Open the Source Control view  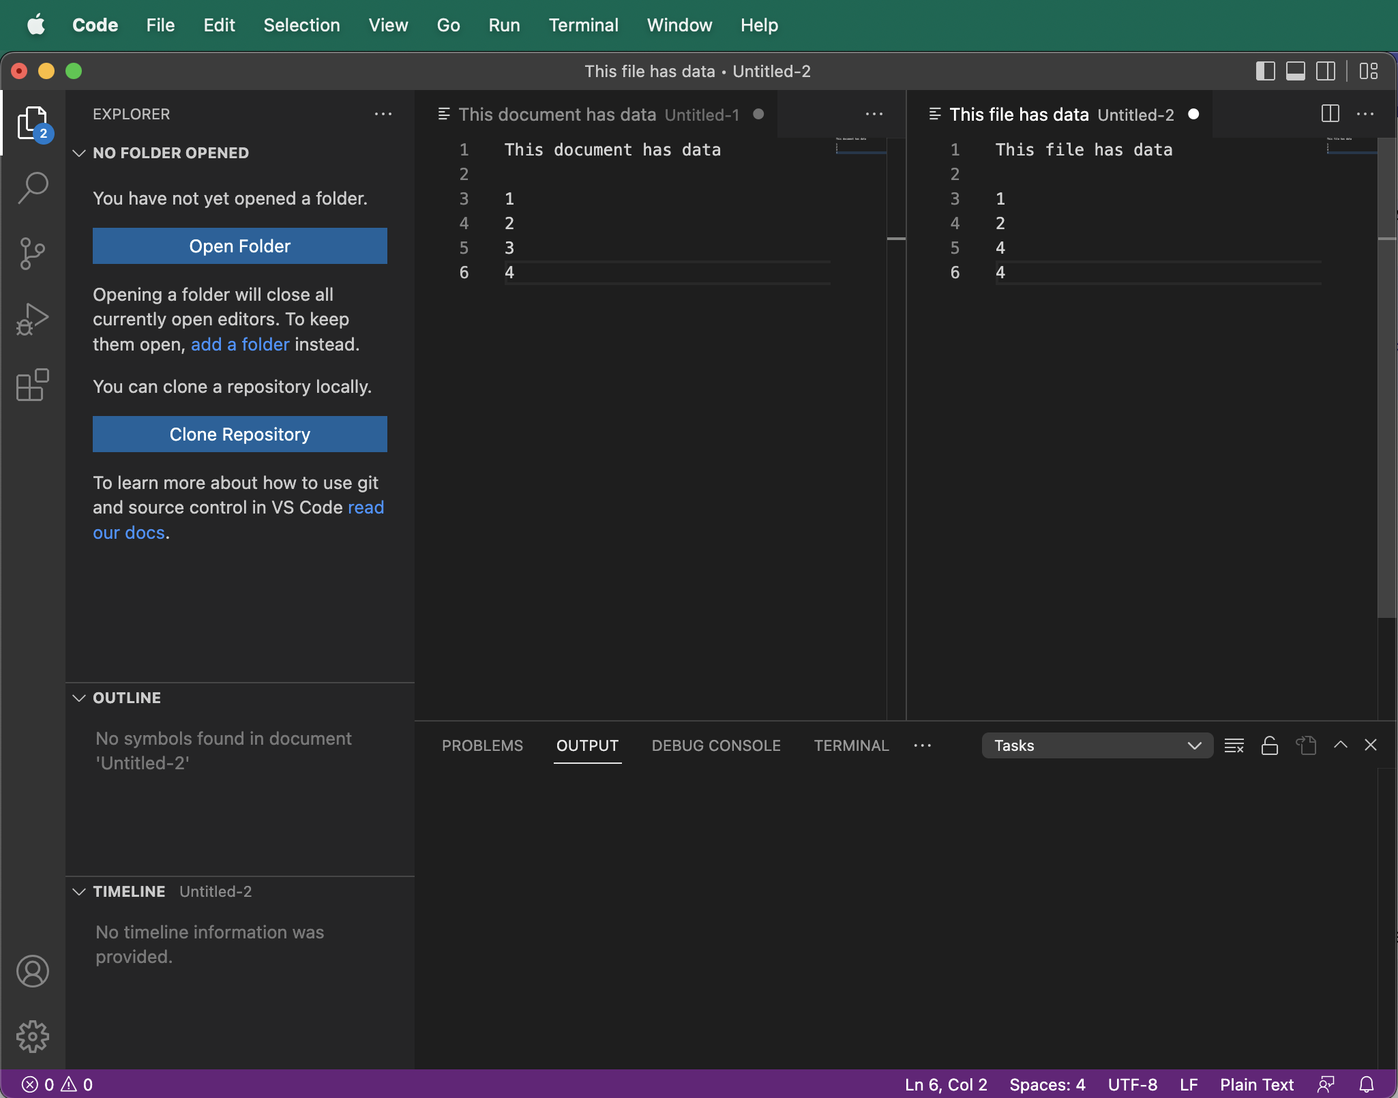pos(33,253)
